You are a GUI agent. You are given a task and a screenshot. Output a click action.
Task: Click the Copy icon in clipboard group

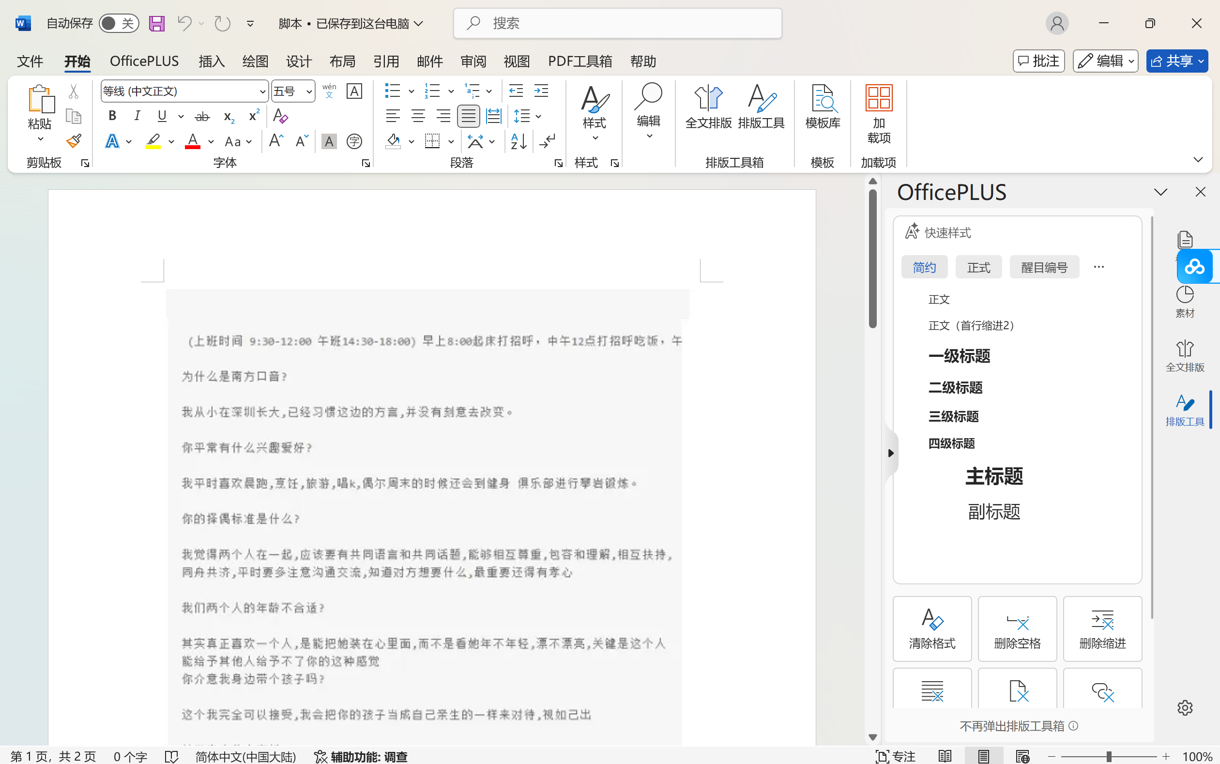74,116
